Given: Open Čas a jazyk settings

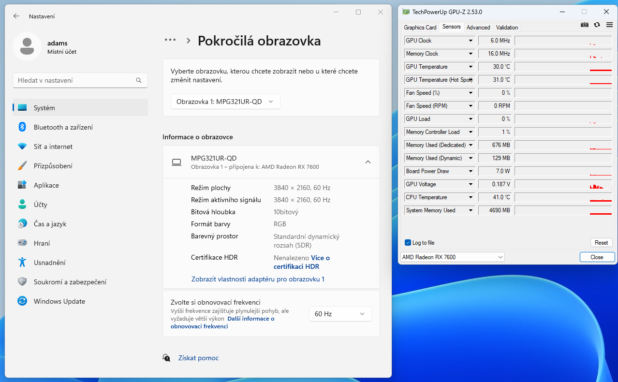Looking at the screenshot, I should 80,224.
